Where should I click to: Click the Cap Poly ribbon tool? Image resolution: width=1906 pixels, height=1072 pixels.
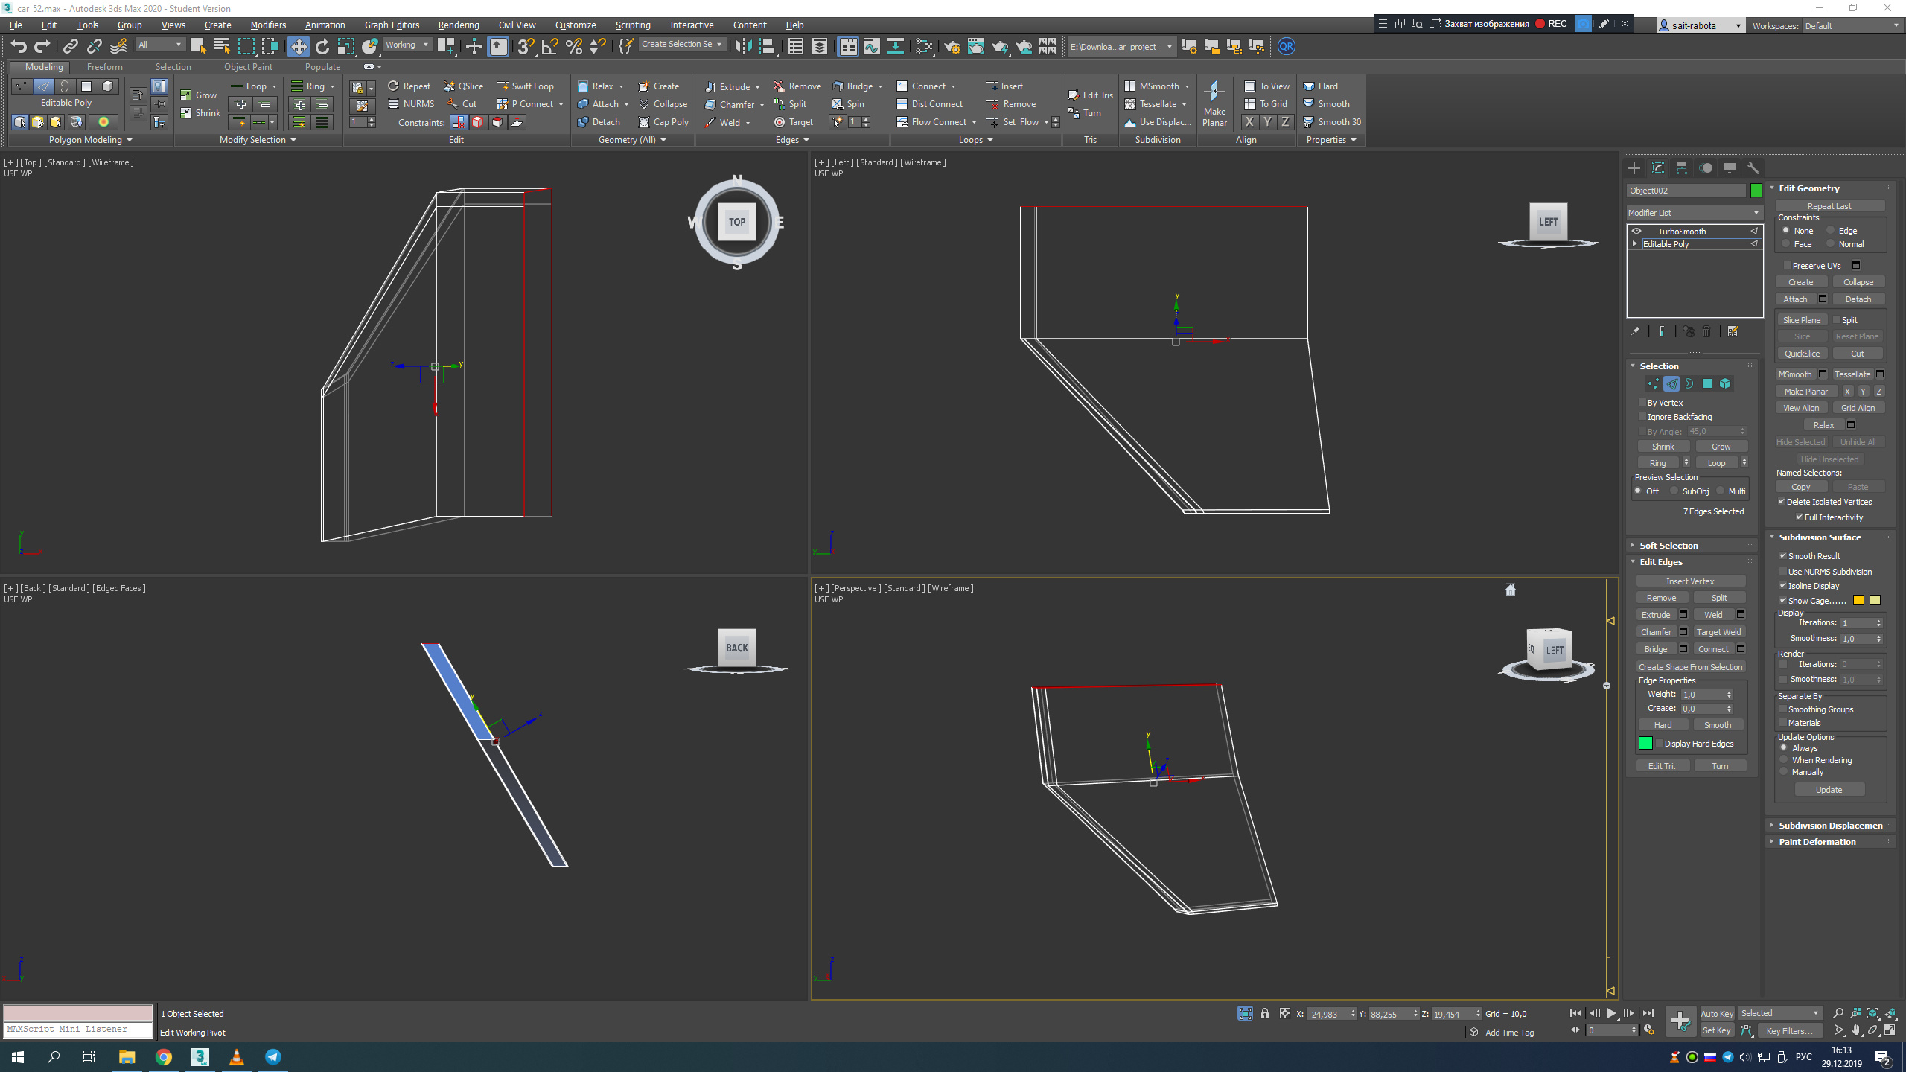(x=663, y=122)
